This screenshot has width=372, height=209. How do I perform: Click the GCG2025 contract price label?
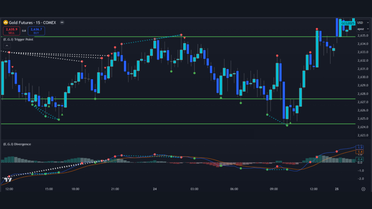coord(348,22)
